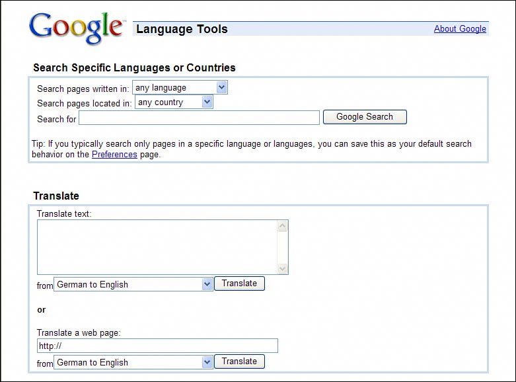Image resolution: width=516 pixels, height=382 pixels.
Task: Open the 'any country' dropdown
Action: [174, 102]
